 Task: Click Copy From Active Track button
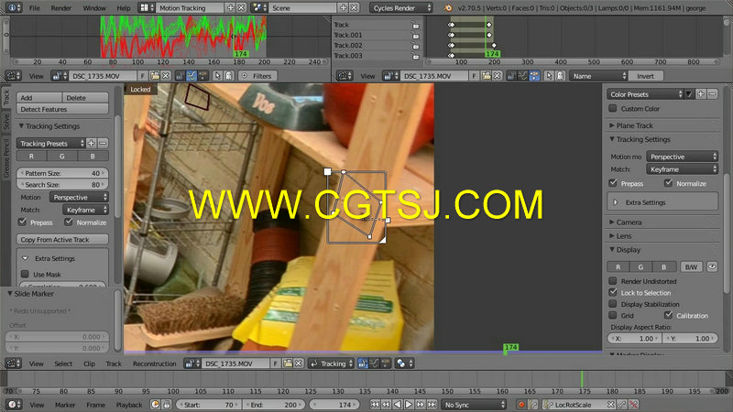pyautogui.click(x=62, y=240)
